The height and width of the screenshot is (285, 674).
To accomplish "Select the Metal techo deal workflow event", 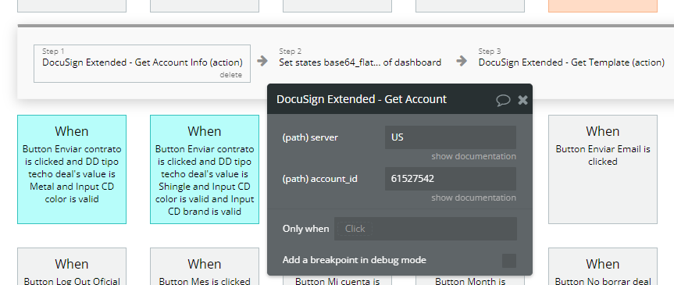I will pyautogui.click(x=72, y=169).
